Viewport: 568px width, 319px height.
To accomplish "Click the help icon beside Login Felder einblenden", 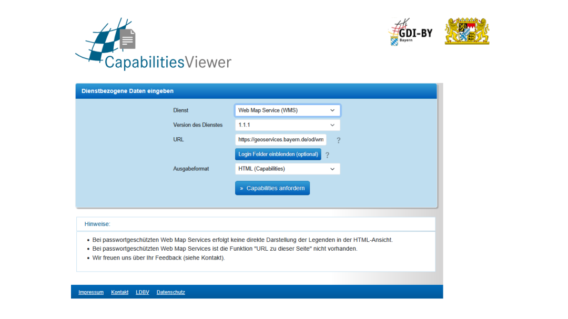I will point(327,155).
